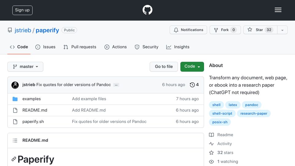The height and width of the screenshot is (166, 295).
Task: Click the shell-script topic tag
Action: (x=222, y=113)
